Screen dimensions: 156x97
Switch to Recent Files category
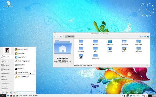pos(7,69)
